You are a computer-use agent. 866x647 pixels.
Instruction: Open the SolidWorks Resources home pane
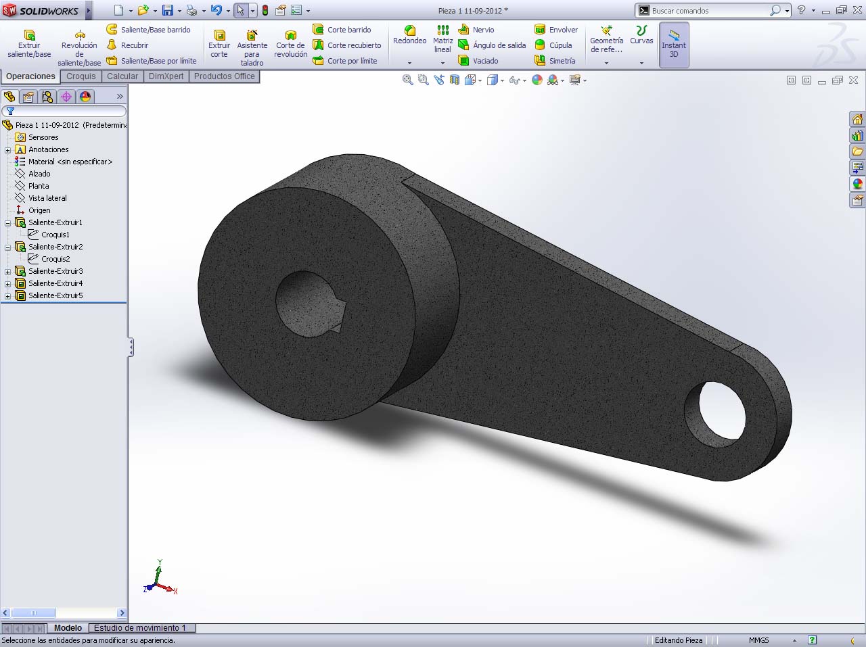click(857, 120)
